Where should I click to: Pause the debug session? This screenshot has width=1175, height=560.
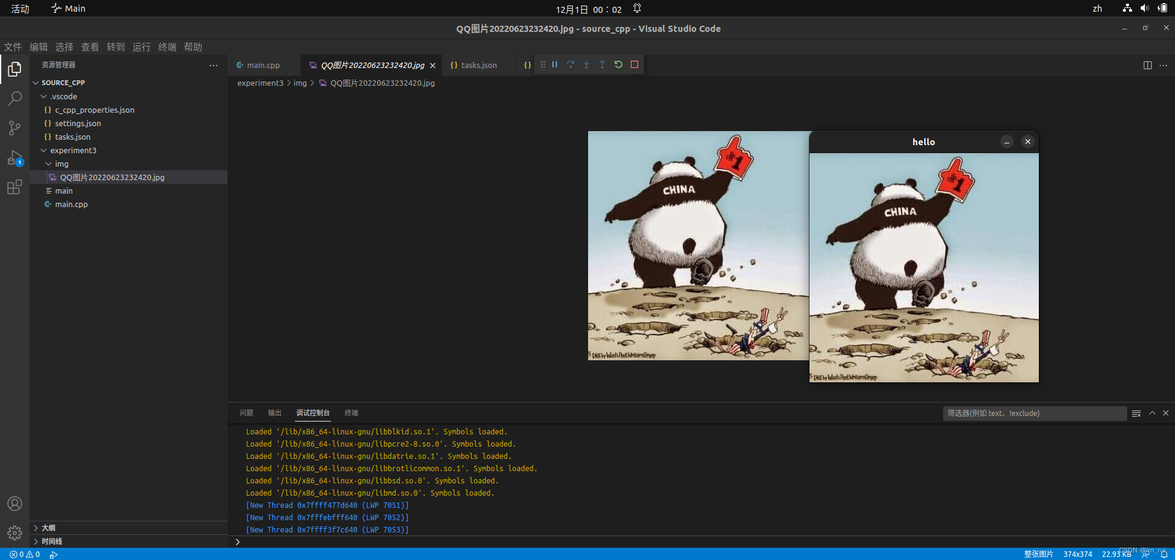pos(554,64)
